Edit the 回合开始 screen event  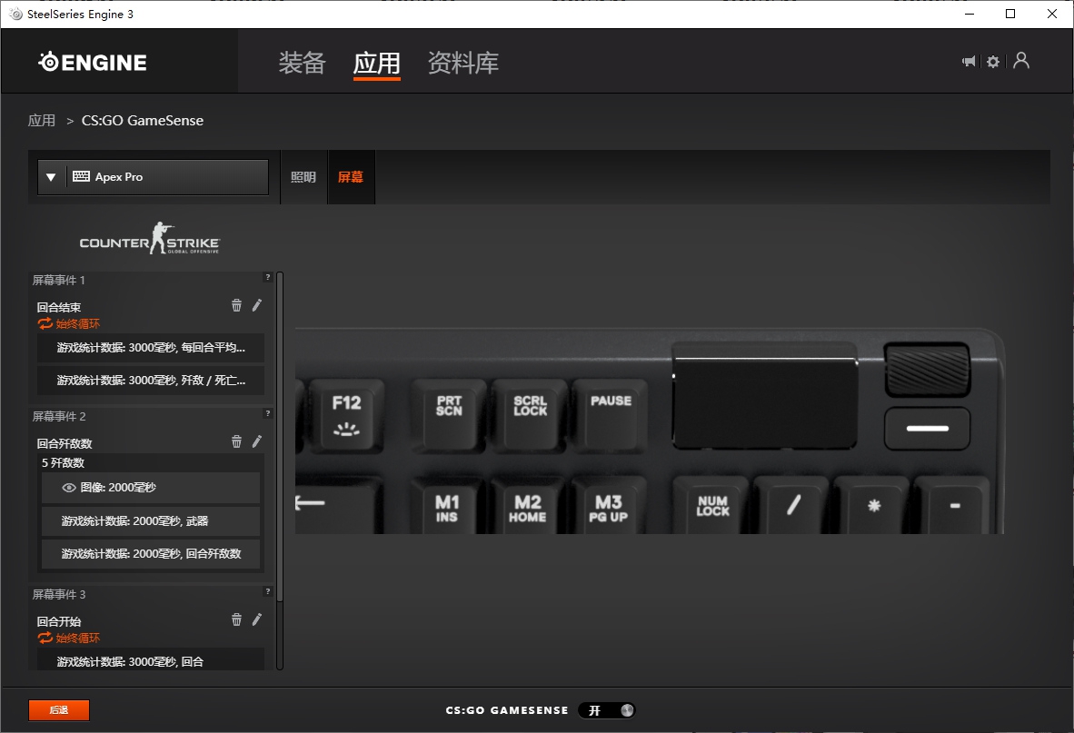coord(257,619)
